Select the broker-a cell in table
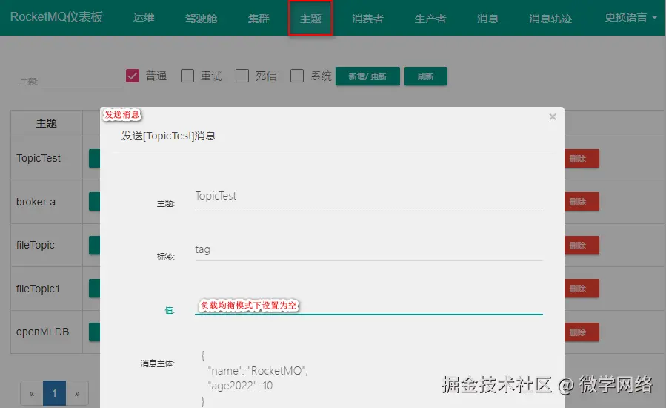The height and width of the screenshot is (408, 666). point(47,202)
